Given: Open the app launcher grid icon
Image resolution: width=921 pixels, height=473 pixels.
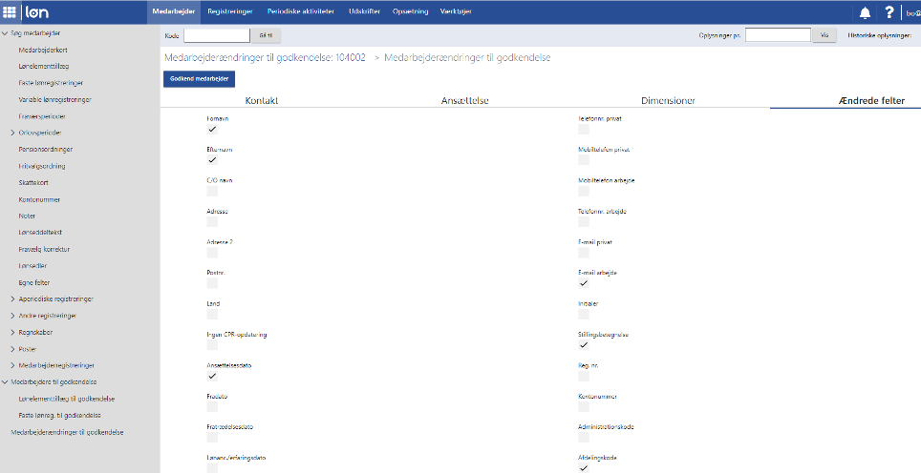Looking at the screenshot, I should pyautogui.click(x=10, y=11).
